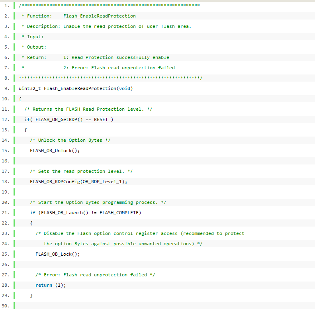The image size is (315, 309).
Task: Click line number 21 in the gutter
Action: pos(6,213)
